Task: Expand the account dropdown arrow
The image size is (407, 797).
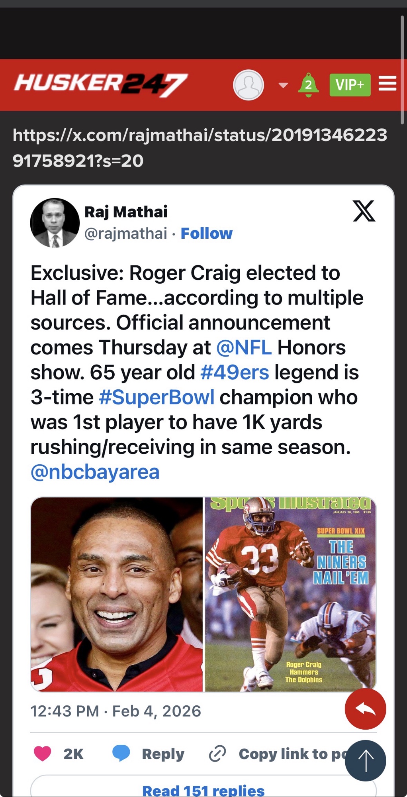Action: pyautogui.click(x=283, y=85)
